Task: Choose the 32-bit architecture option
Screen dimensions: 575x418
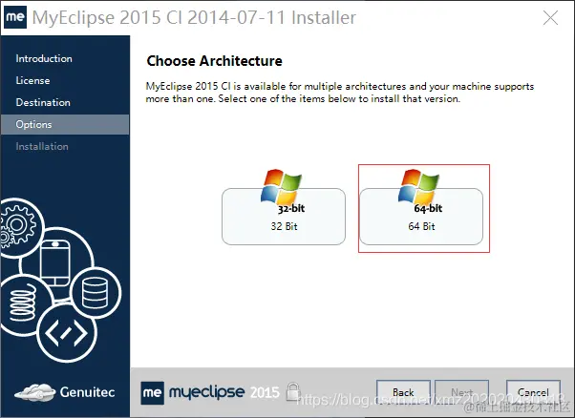Action: [x=284, y=216]
